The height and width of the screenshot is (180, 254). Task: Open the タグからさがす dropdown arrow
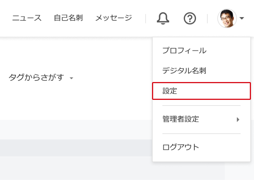point(71,79)
